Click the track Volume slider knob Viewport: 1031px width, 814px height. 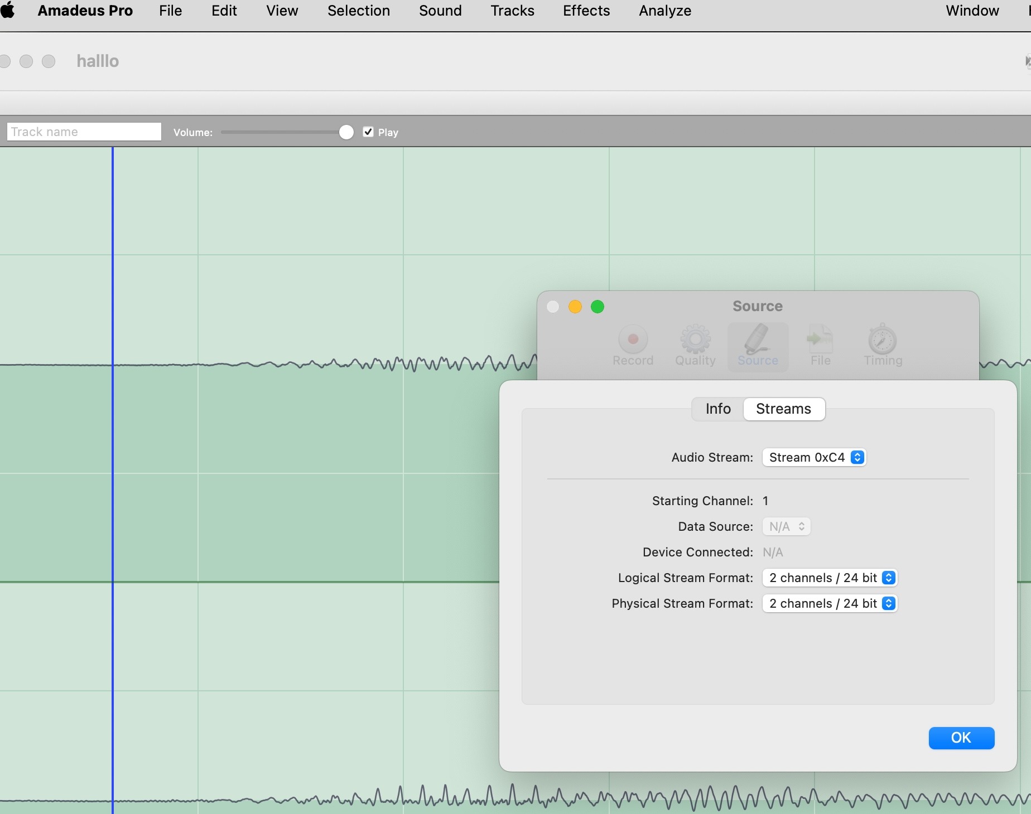(346, 132)
